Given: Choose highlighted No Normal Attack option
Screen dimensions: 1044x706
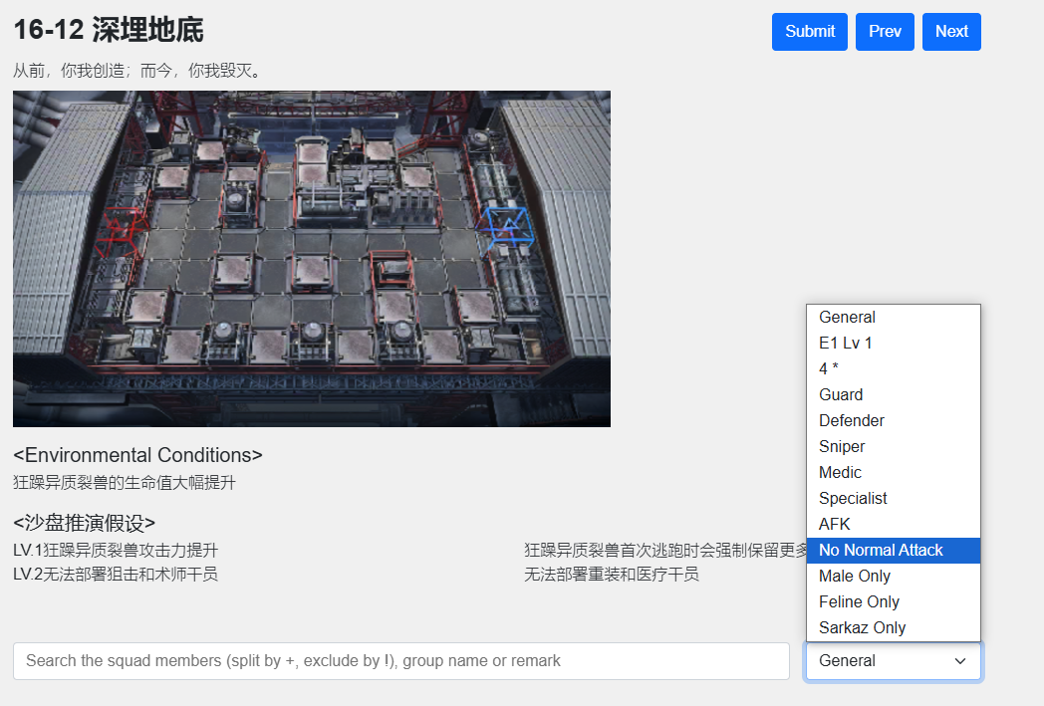Looking at the screenshot, I should (893, 551).
